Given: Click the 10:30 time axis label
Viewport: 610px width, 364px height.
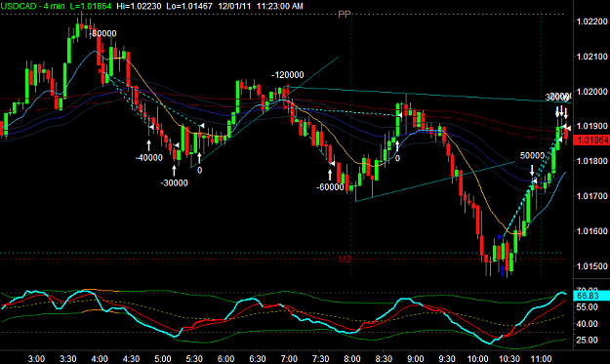Looking at the screenshot, I should [508, 358].
